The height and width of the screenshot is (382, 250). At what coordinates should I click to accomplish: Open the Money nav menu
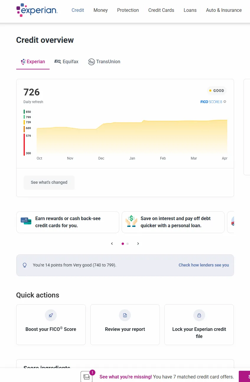click(101, 10)
